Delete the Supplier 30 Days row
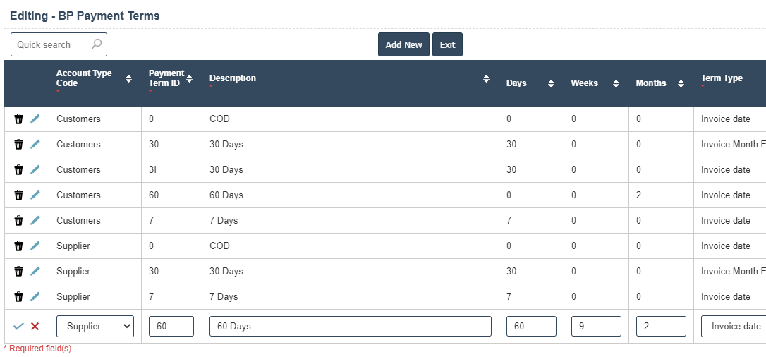The height and width of the screenshot is (357, 766). click(19, 272)
